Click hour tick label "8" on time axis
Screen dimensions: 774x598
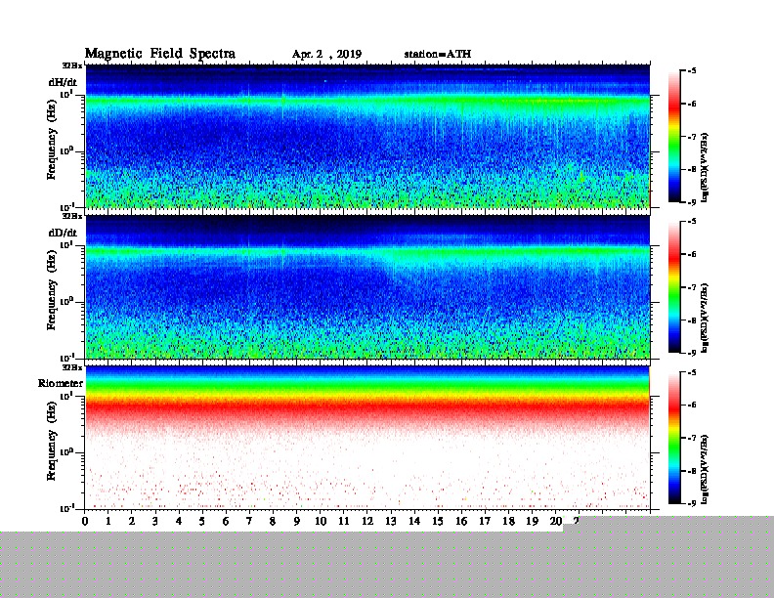[x=273, y=521]
